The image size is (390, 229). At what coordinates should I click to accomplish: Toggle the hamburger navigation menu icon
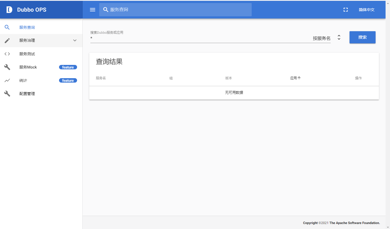click(93, 10)
